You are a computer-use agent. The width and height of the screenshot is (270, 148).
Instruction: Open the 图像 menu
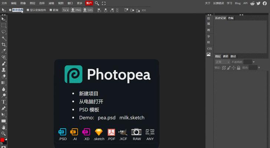23,3
